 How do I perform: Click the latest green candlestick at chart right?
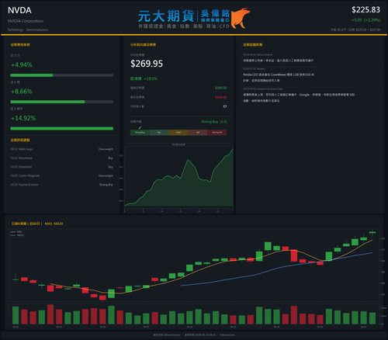point(372,233)
